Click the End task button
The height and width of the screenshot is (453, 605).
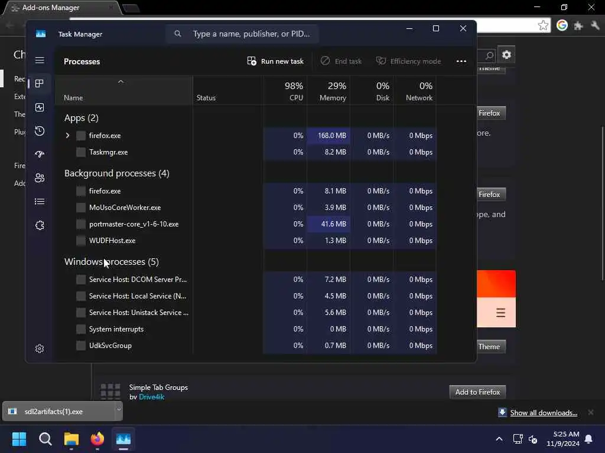click(341, 61)
